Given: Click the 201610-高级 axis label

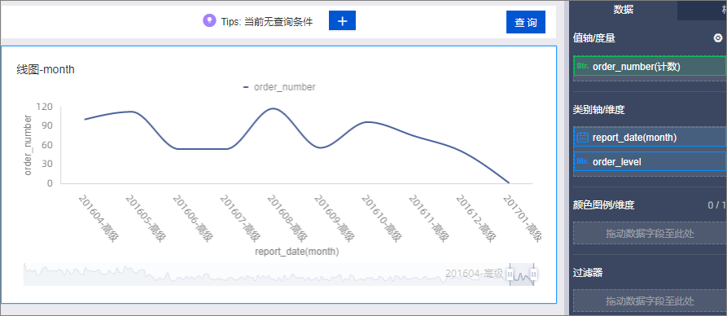Looking at the screenshot, I should [x=381, y=218].
